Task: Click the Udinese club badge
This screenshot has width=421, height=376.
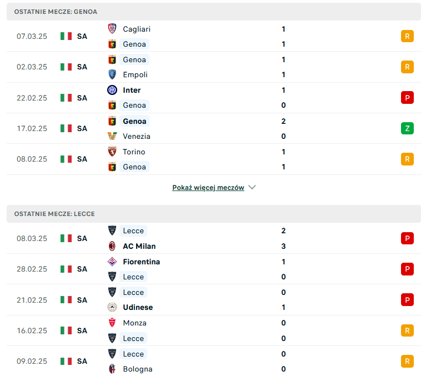Action: pos(112,307)
